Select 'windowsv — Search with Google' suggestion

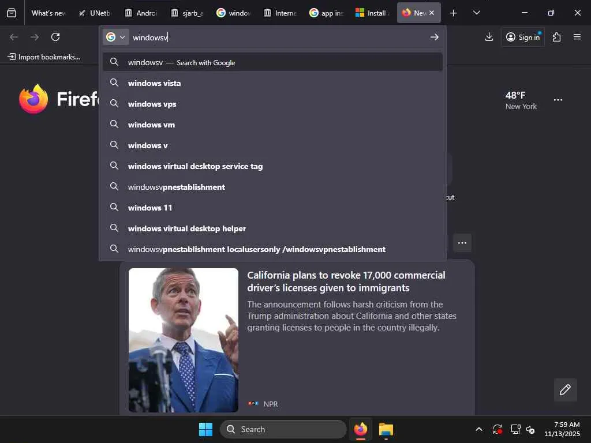tap(272, 62)
